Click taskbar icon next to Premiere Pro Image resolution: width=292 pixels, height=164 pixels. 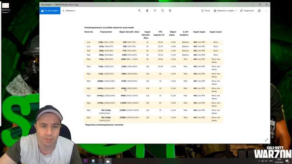(93, 161)
